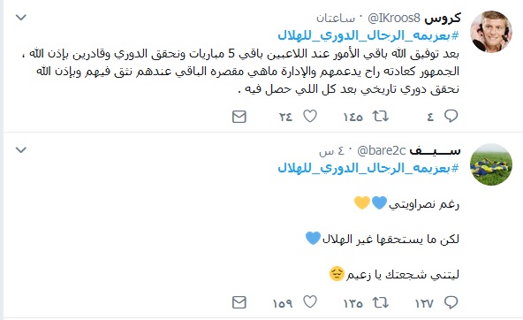Open the @bare2c profile handle
The image size is (523, 320).
382,151
